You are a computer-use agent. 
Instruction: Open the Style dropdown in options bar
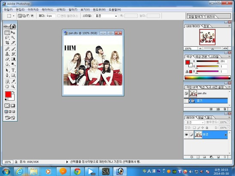[x=116, y=16]
